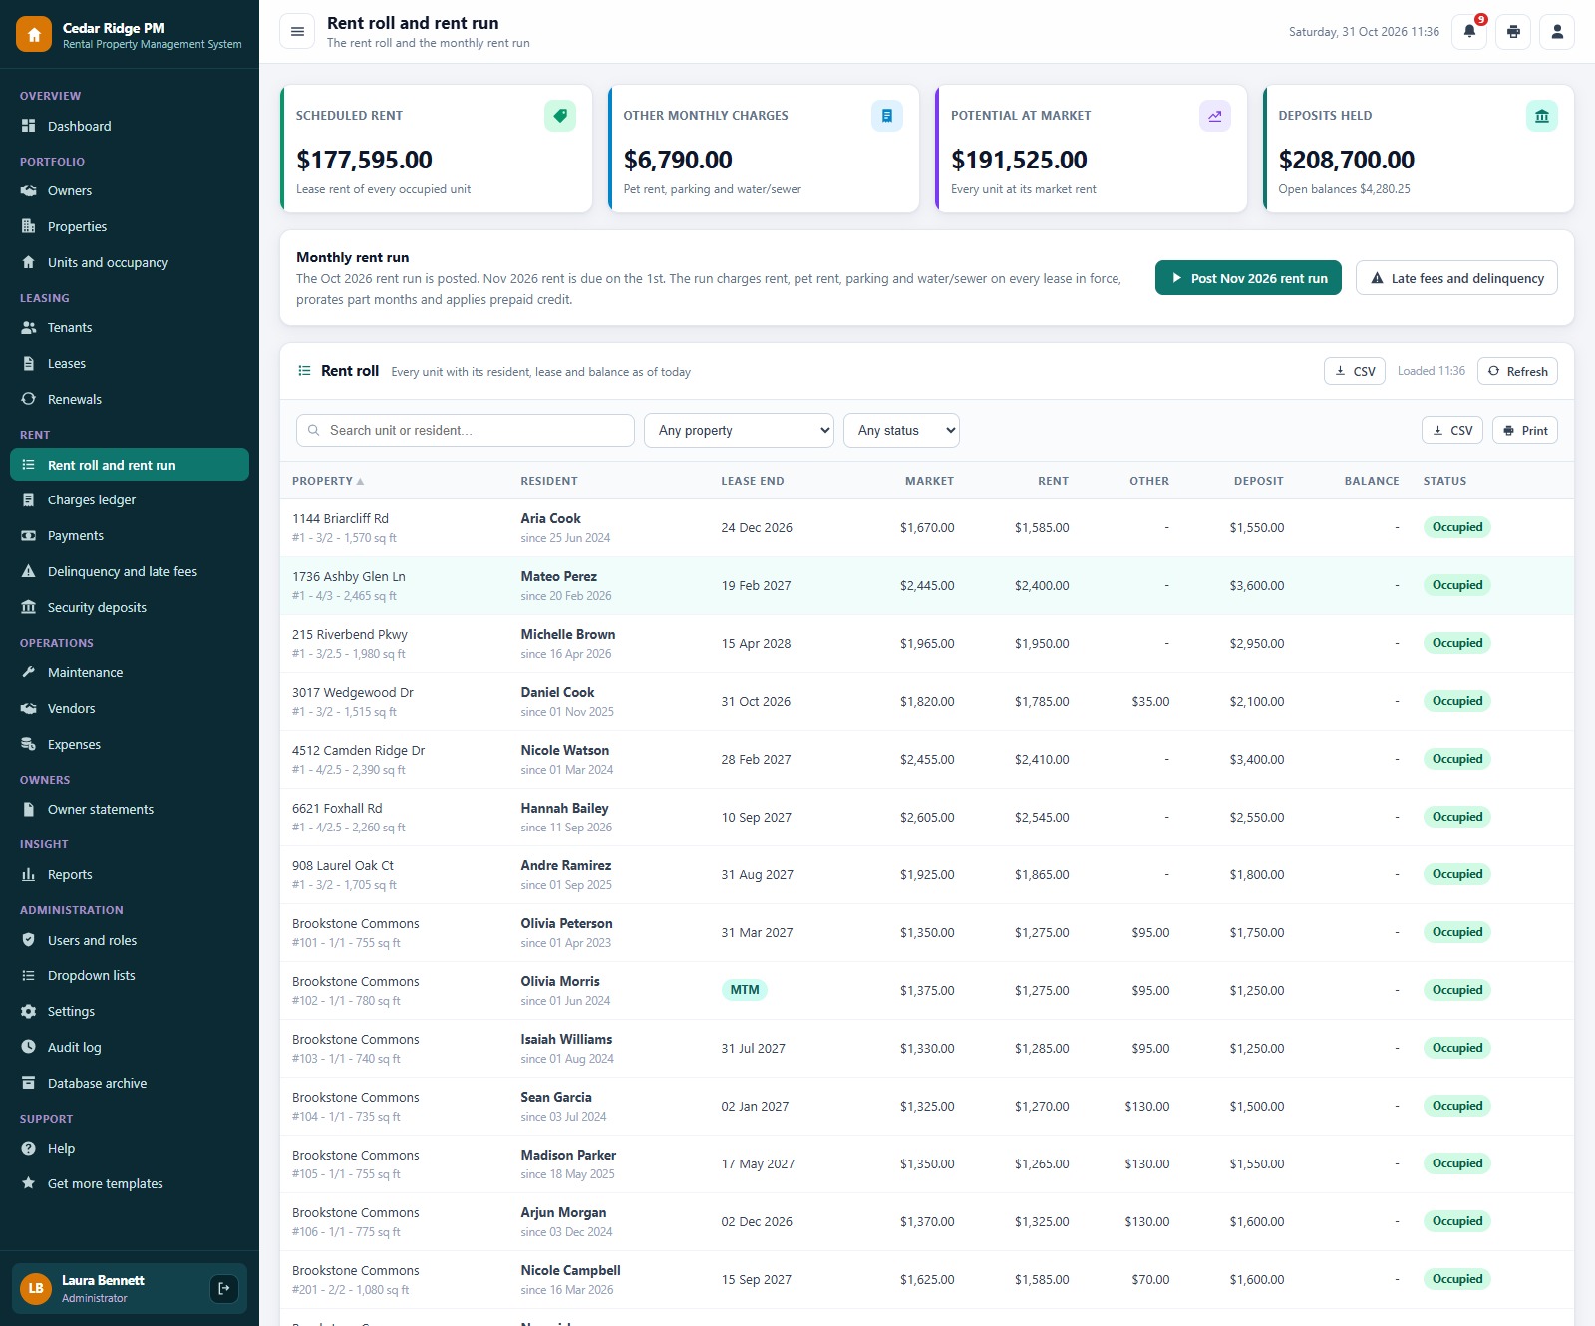This screenshot has width=1595, height=1326.
Task: Open Owners in sidebar
Action: (x=130, y=190)
